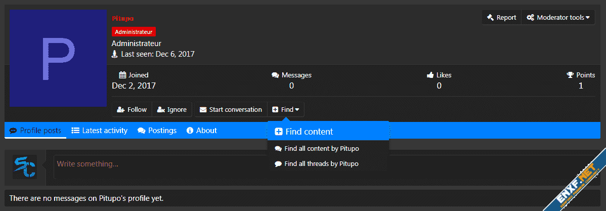606x211 pixels.
Task: Open the Moderator tools dropdown
Action: (558, 17)
